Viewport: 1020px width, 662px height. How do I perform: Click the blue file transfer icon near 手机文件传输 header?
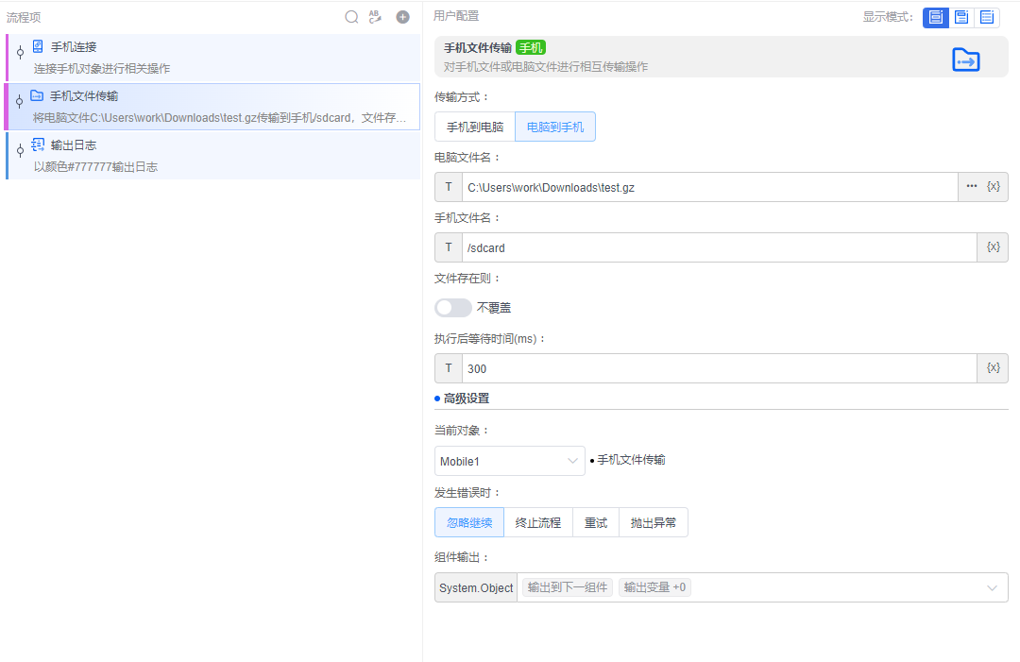965,59
